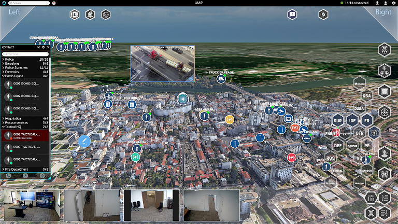Select contact 0001 TACTICAL in list
Screen dimensions: 398x224
pos(26,135)
